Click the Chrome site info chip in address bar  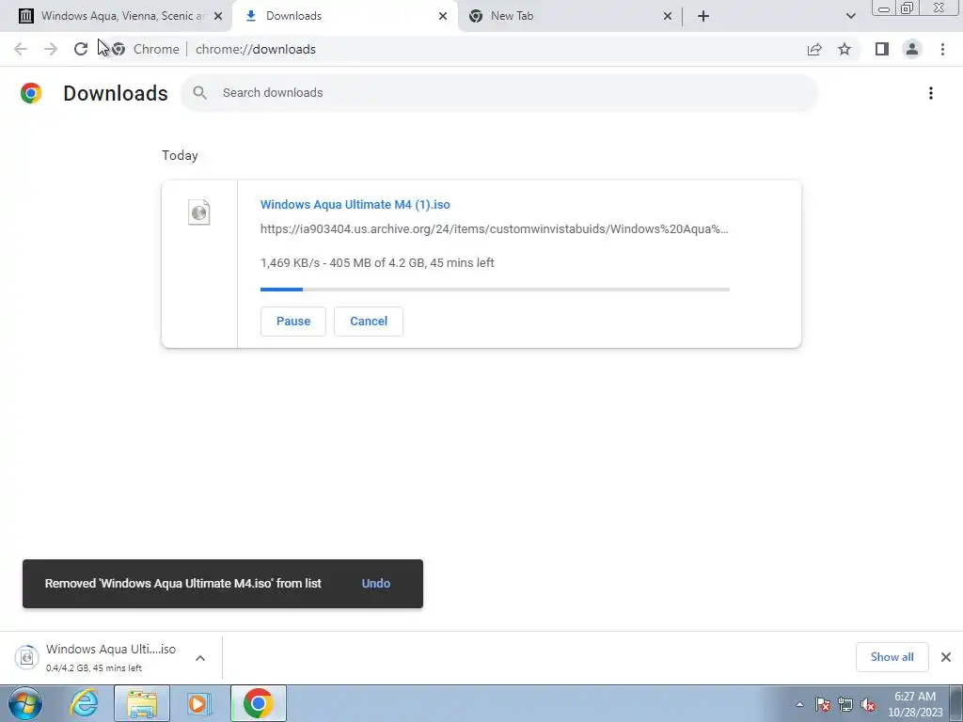coord(146,49)
